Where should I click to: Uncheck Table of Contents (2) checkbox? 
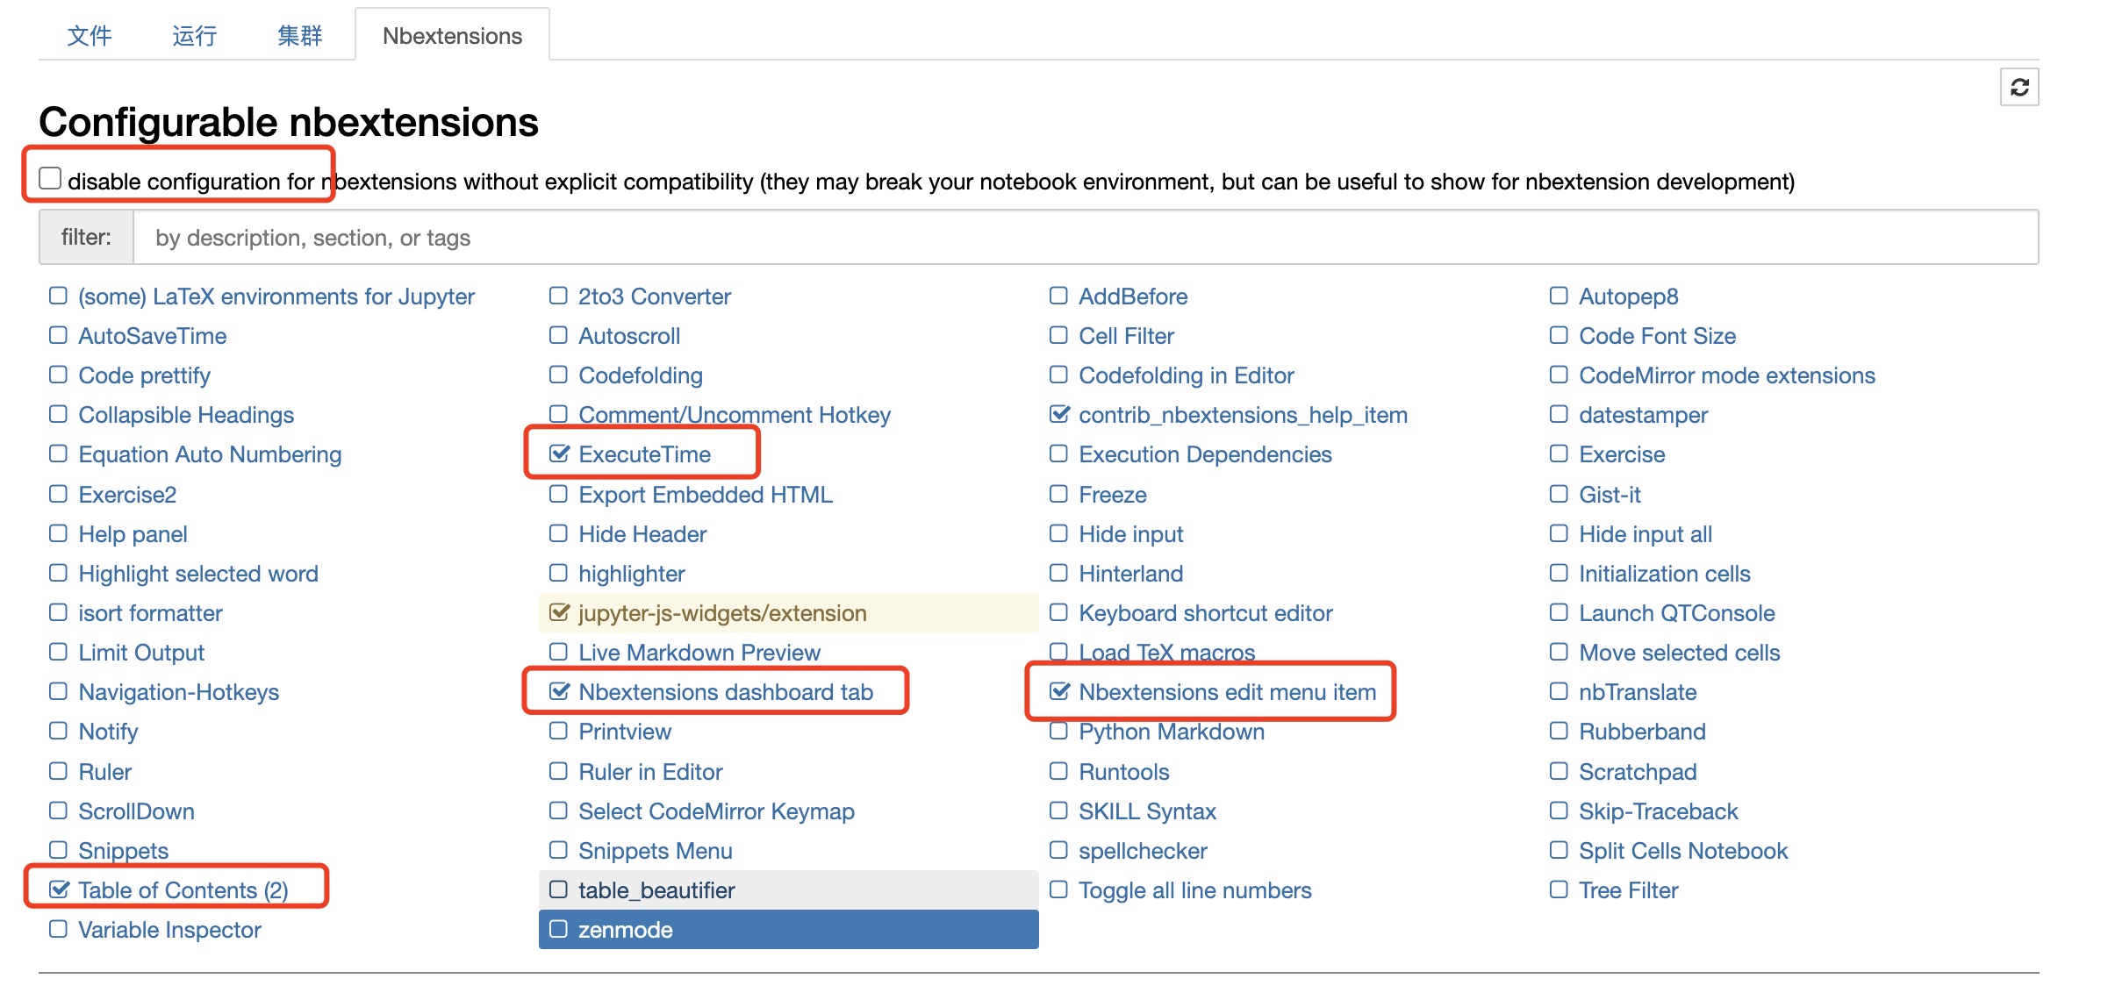click(59, 889)
